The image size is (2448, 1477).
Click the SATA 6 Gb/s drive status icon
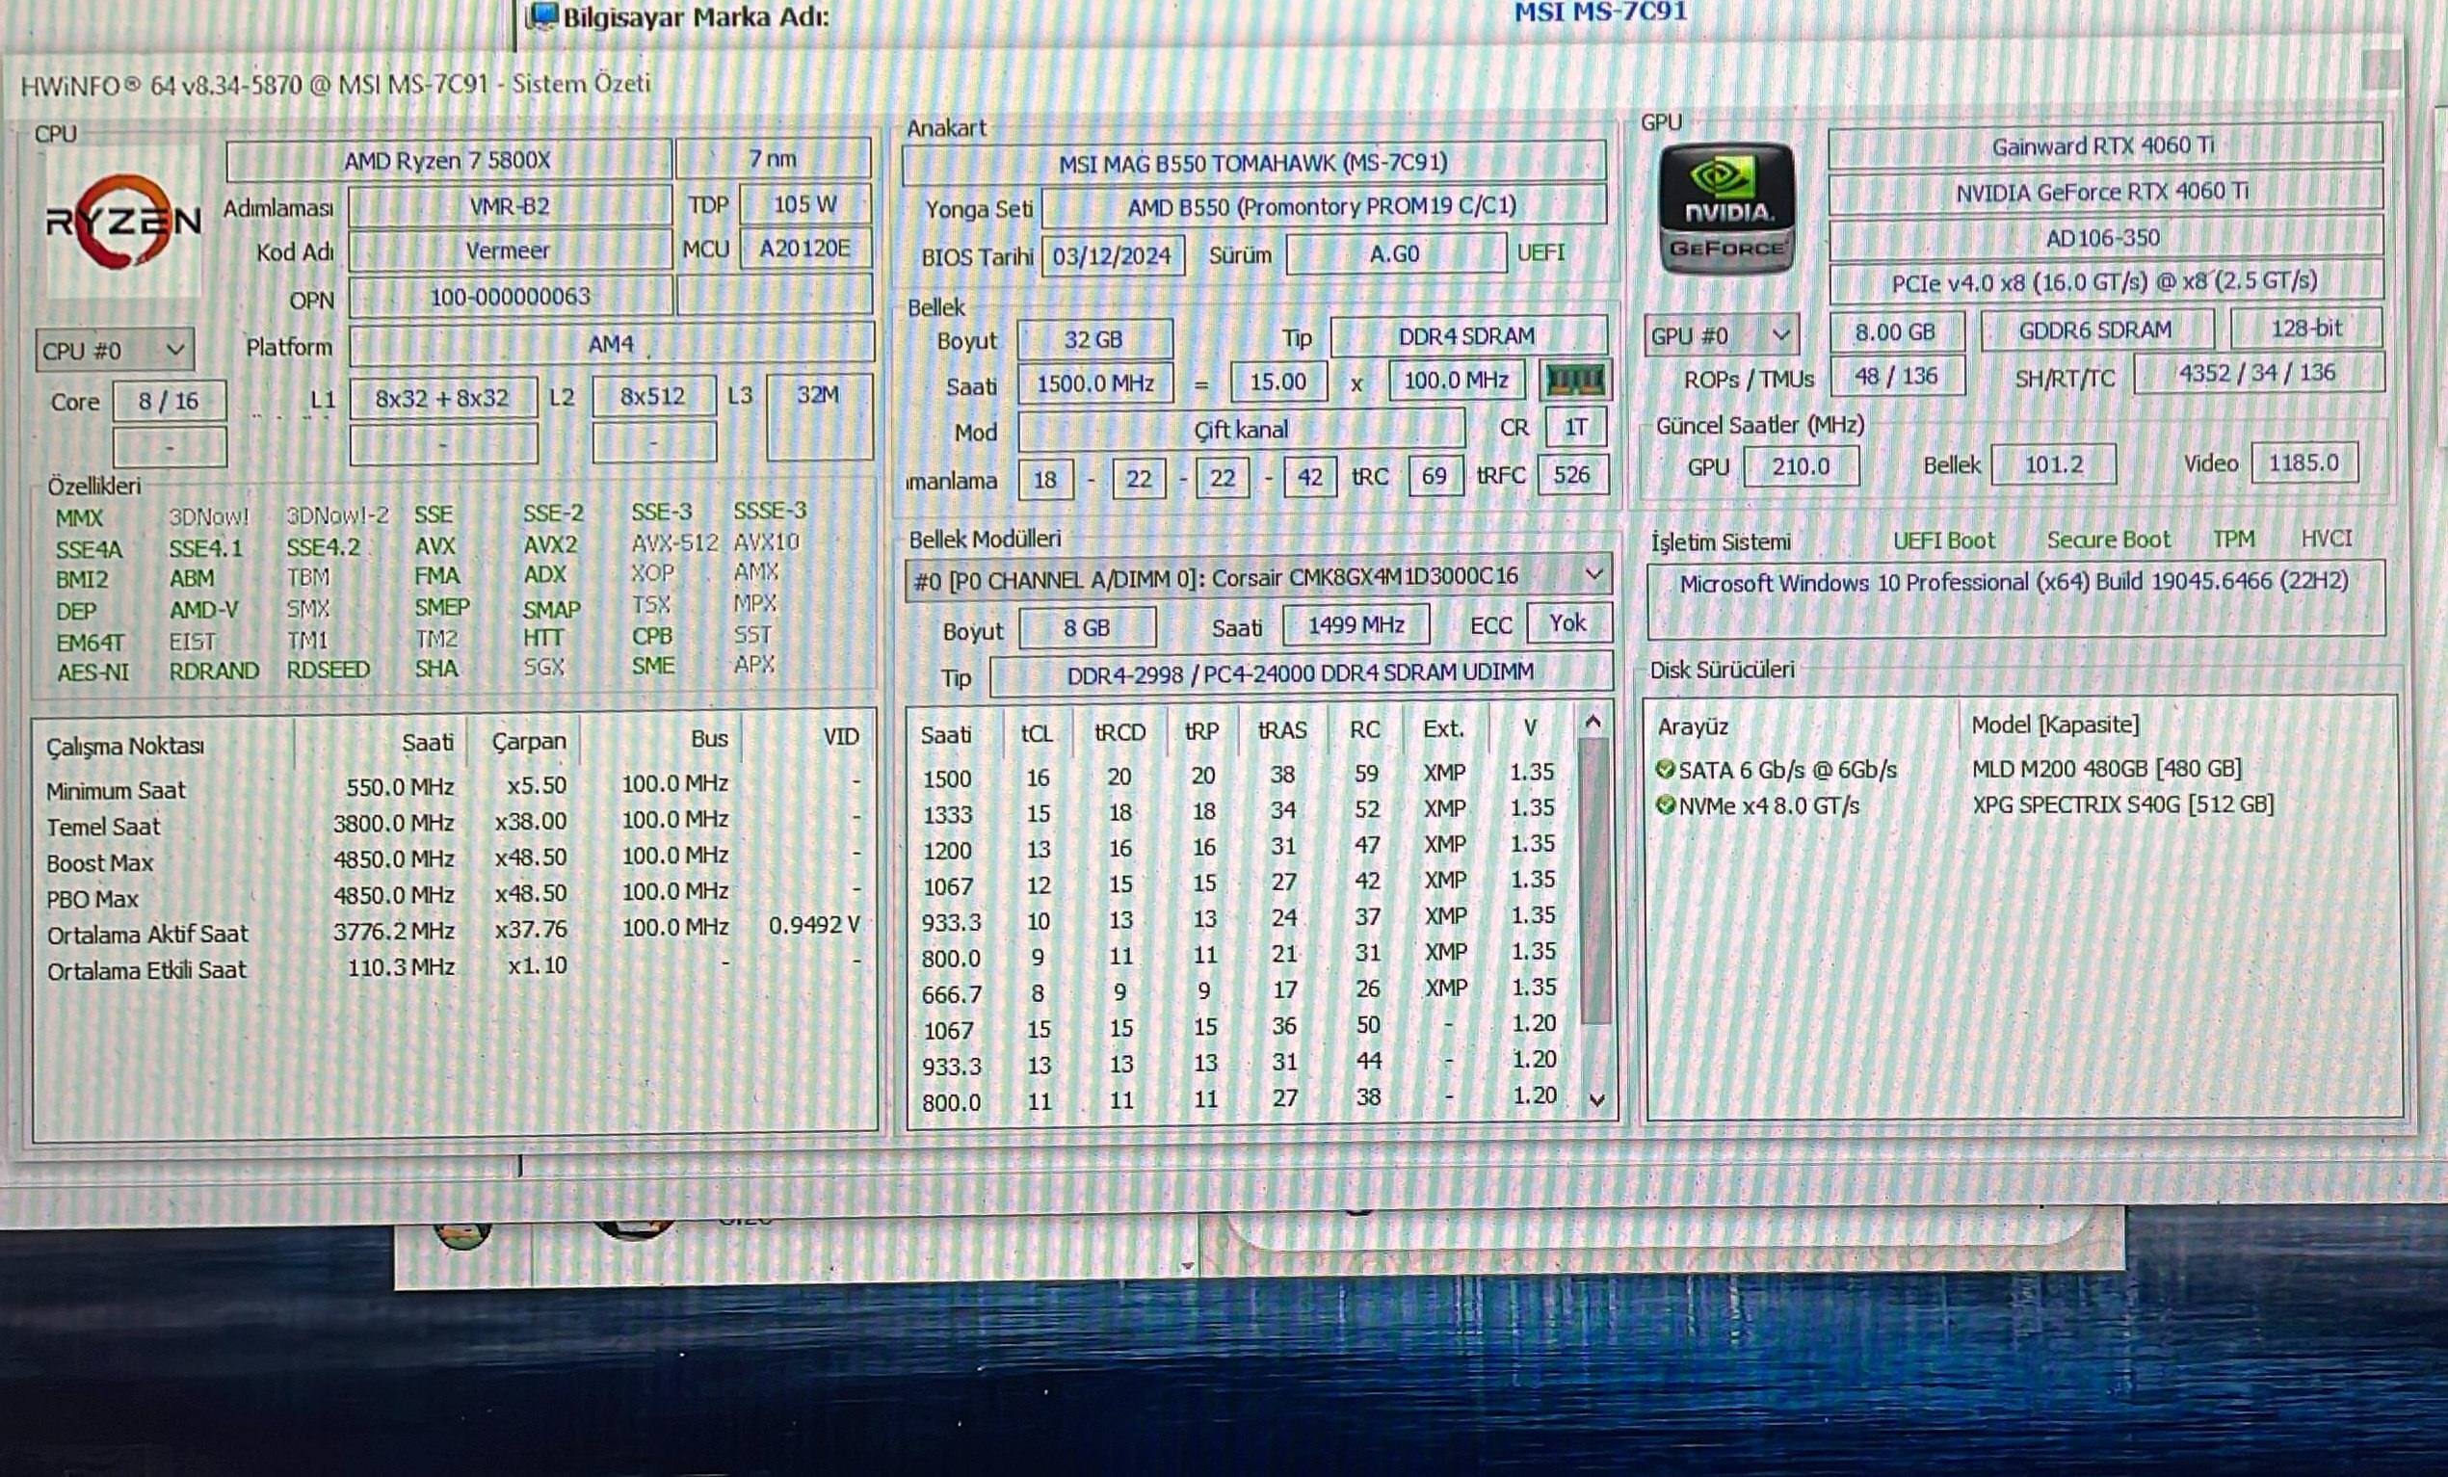pyautogui.click(x=1665, y=769)
